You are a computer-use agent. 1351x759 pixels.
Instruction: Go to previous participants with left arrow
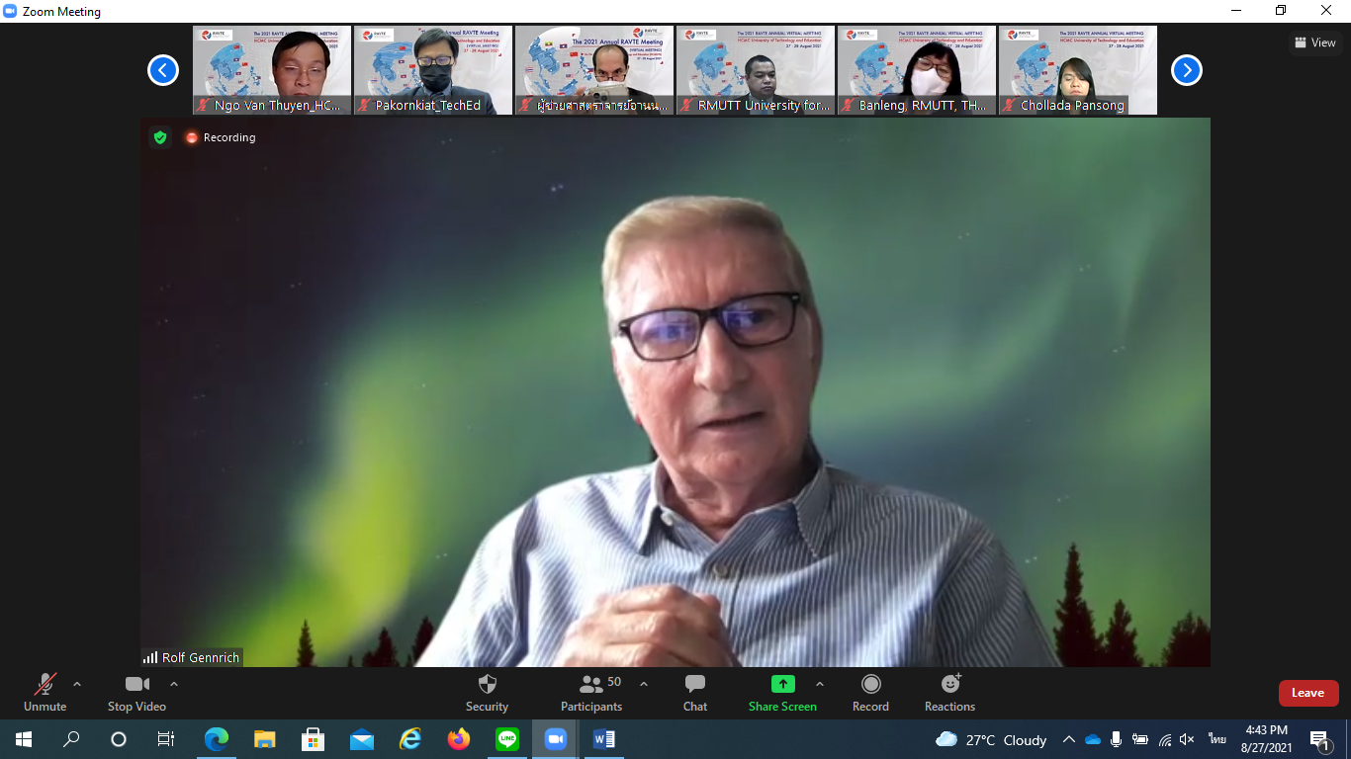[163, 70]
